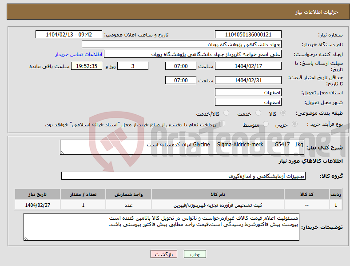This screenshot has width=350, height=266.
Task: Click the جزئیات اطلاعات نیاز header title
Action: [x=317, y=12]
